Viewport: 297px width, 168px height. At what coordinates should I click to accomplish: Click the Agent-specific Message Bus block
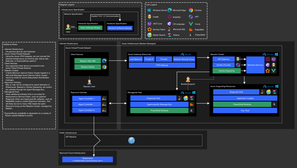(159, 104)
